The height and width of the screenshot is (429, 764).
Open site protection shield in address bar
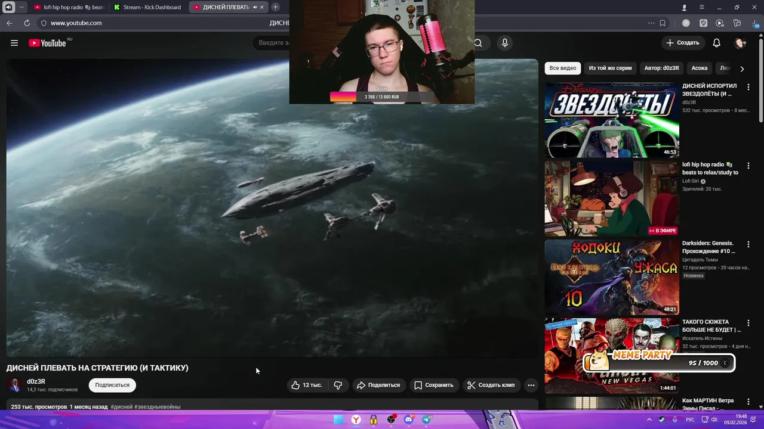coord(43,23)
